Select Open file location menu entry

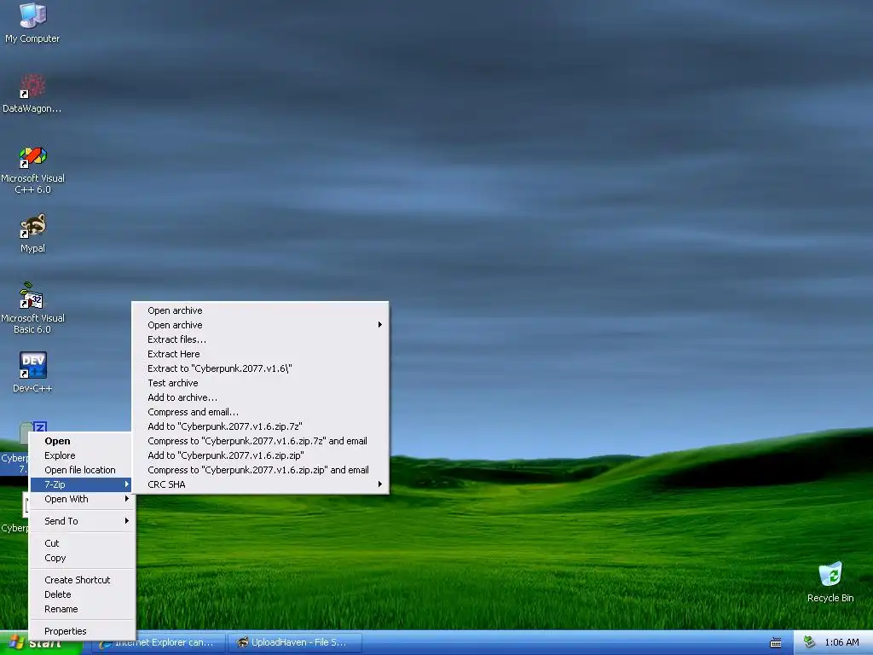[x=82, y=470]
